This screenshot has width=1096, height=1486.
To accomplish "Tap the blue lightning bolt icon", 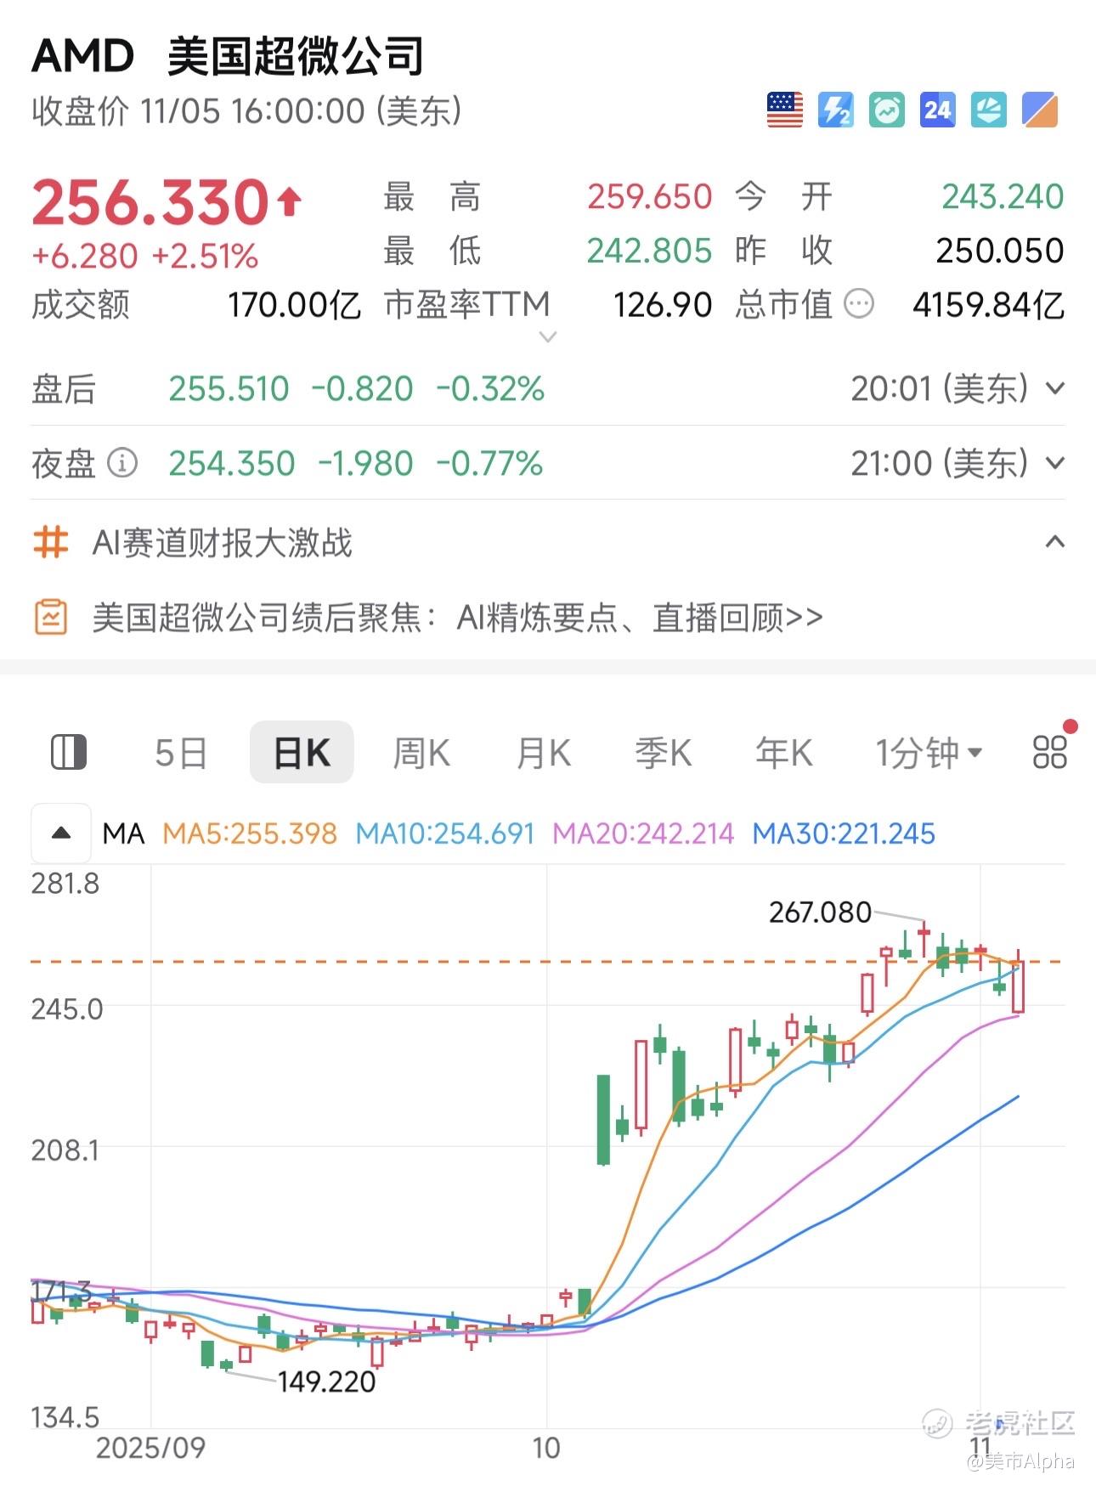I will tap(835, 110).
